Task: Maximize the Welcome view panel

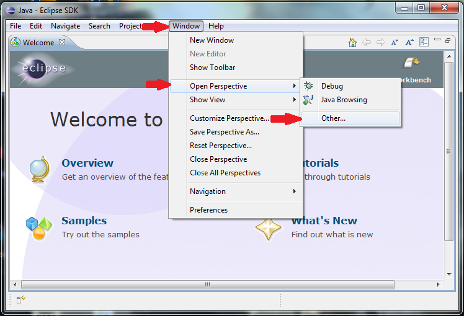Action: pos(448,40)
